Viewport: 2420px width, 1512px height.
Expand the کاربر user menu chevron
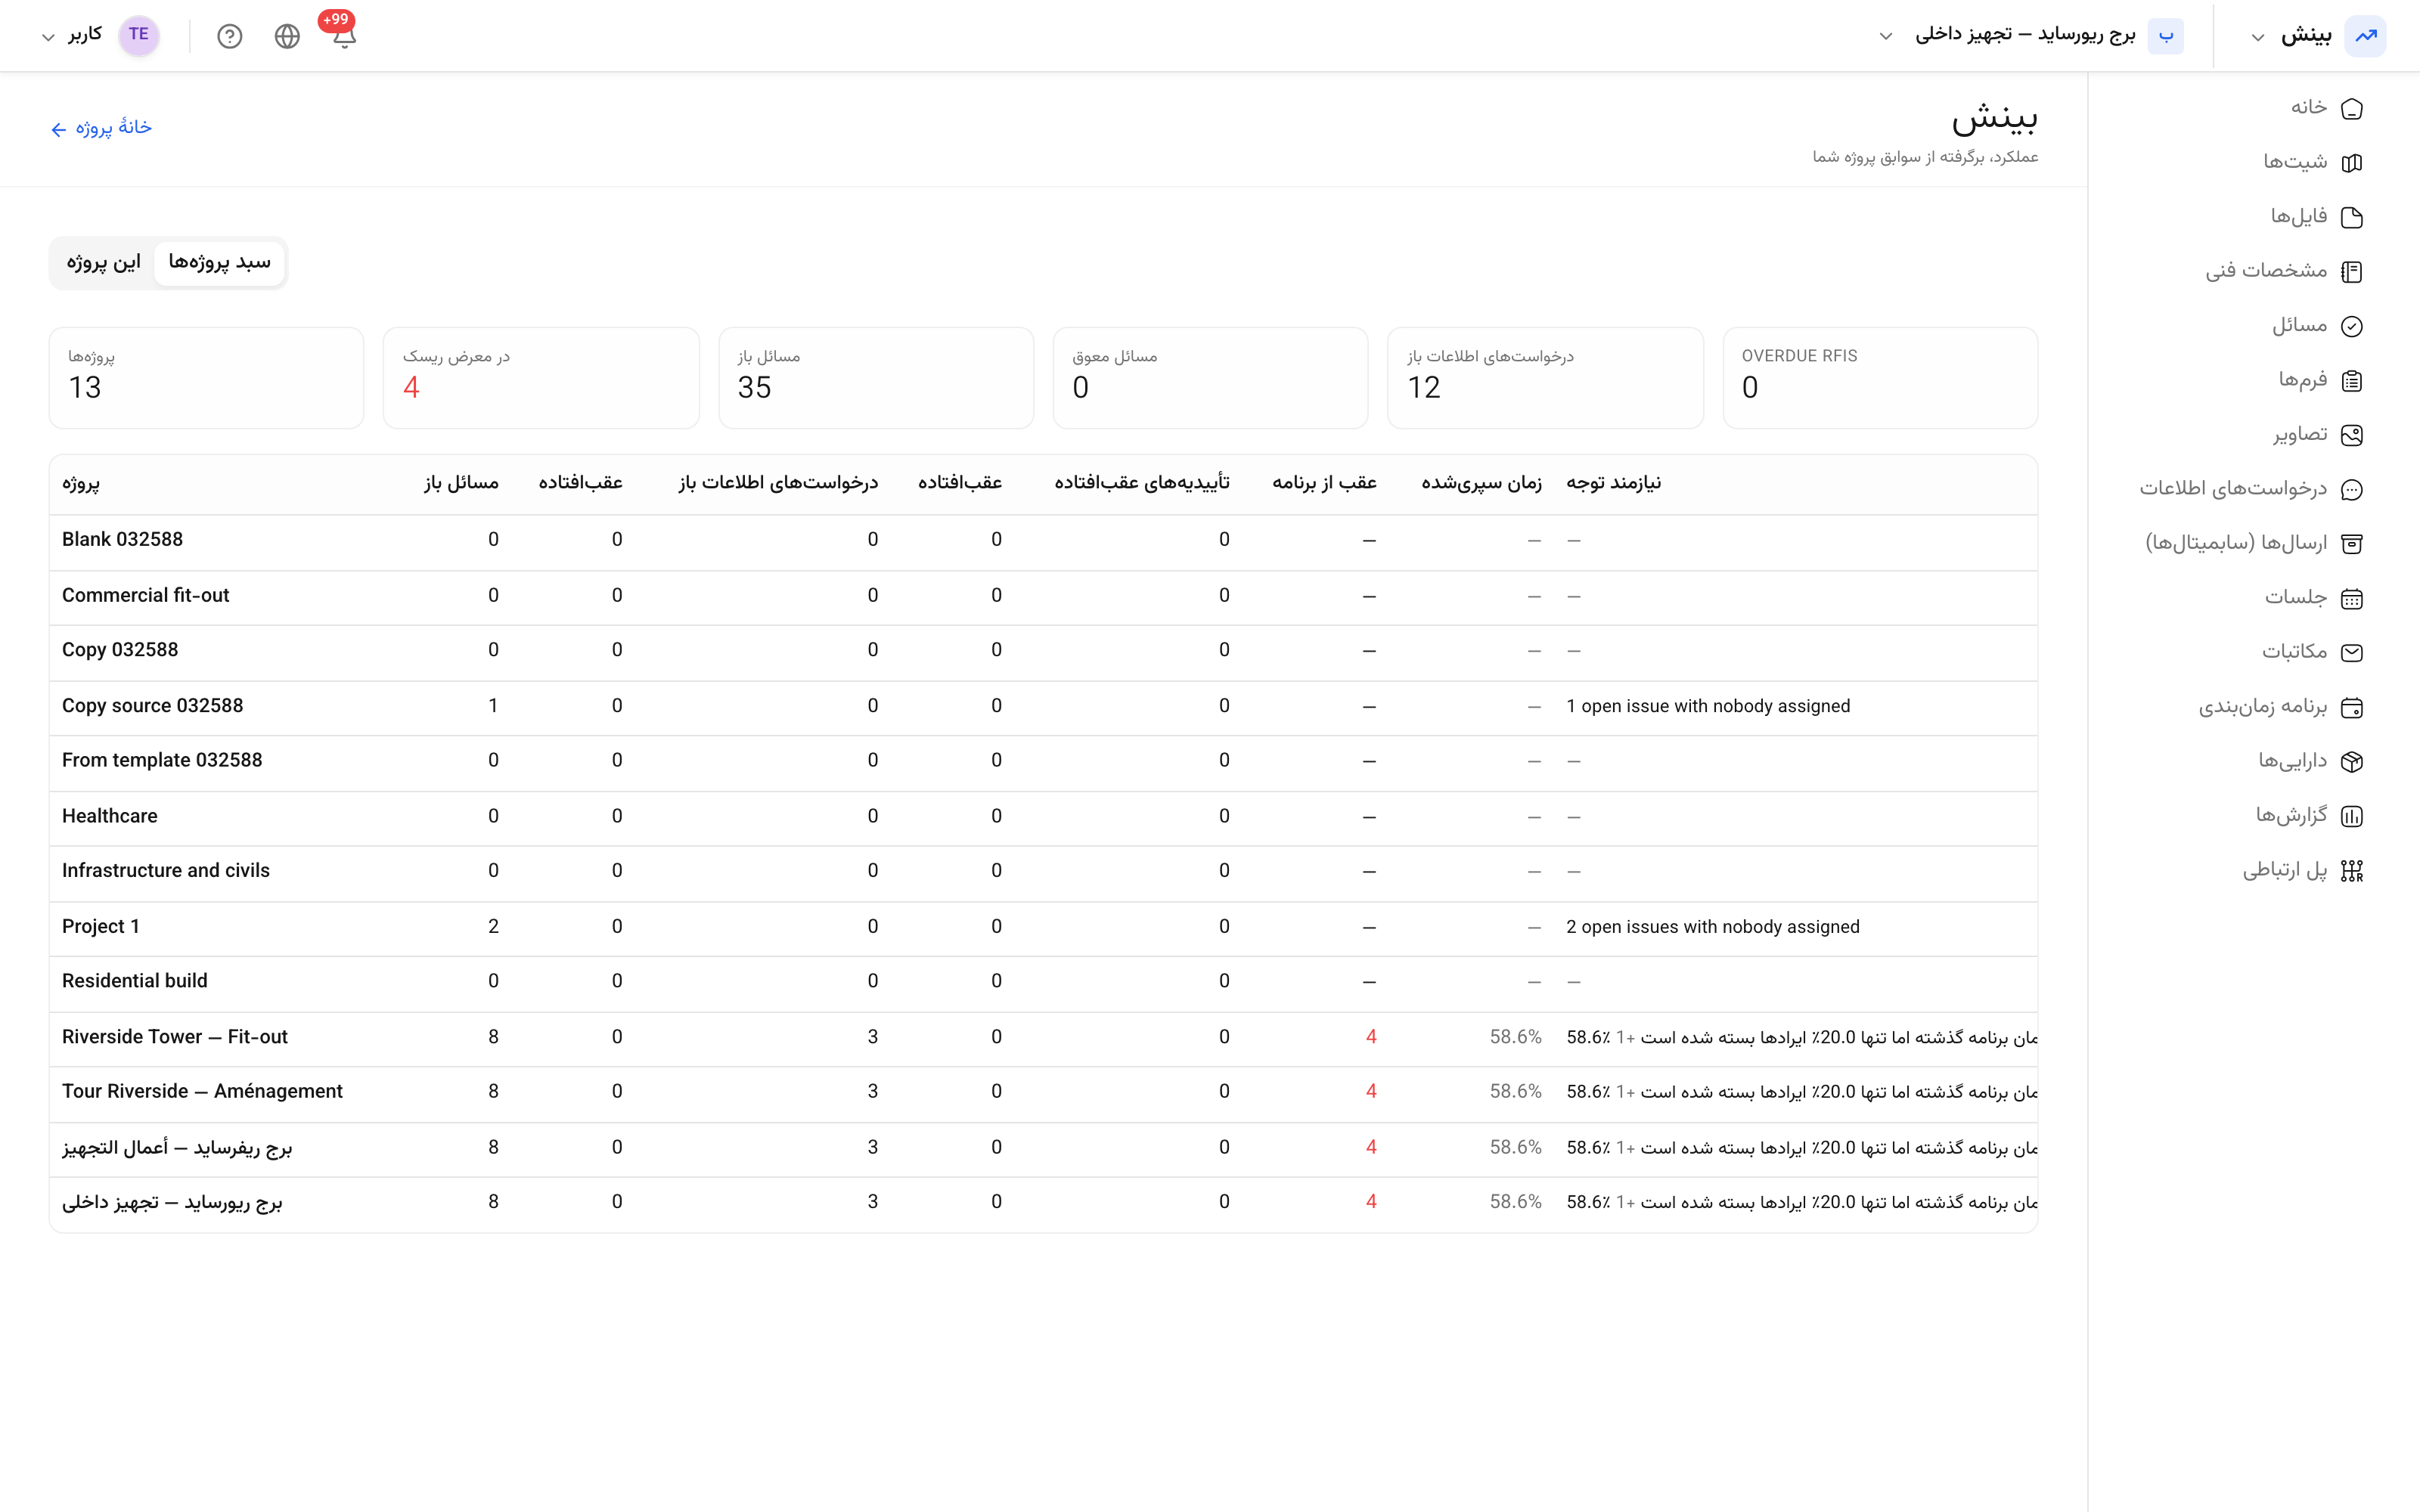tap(47, 37)
